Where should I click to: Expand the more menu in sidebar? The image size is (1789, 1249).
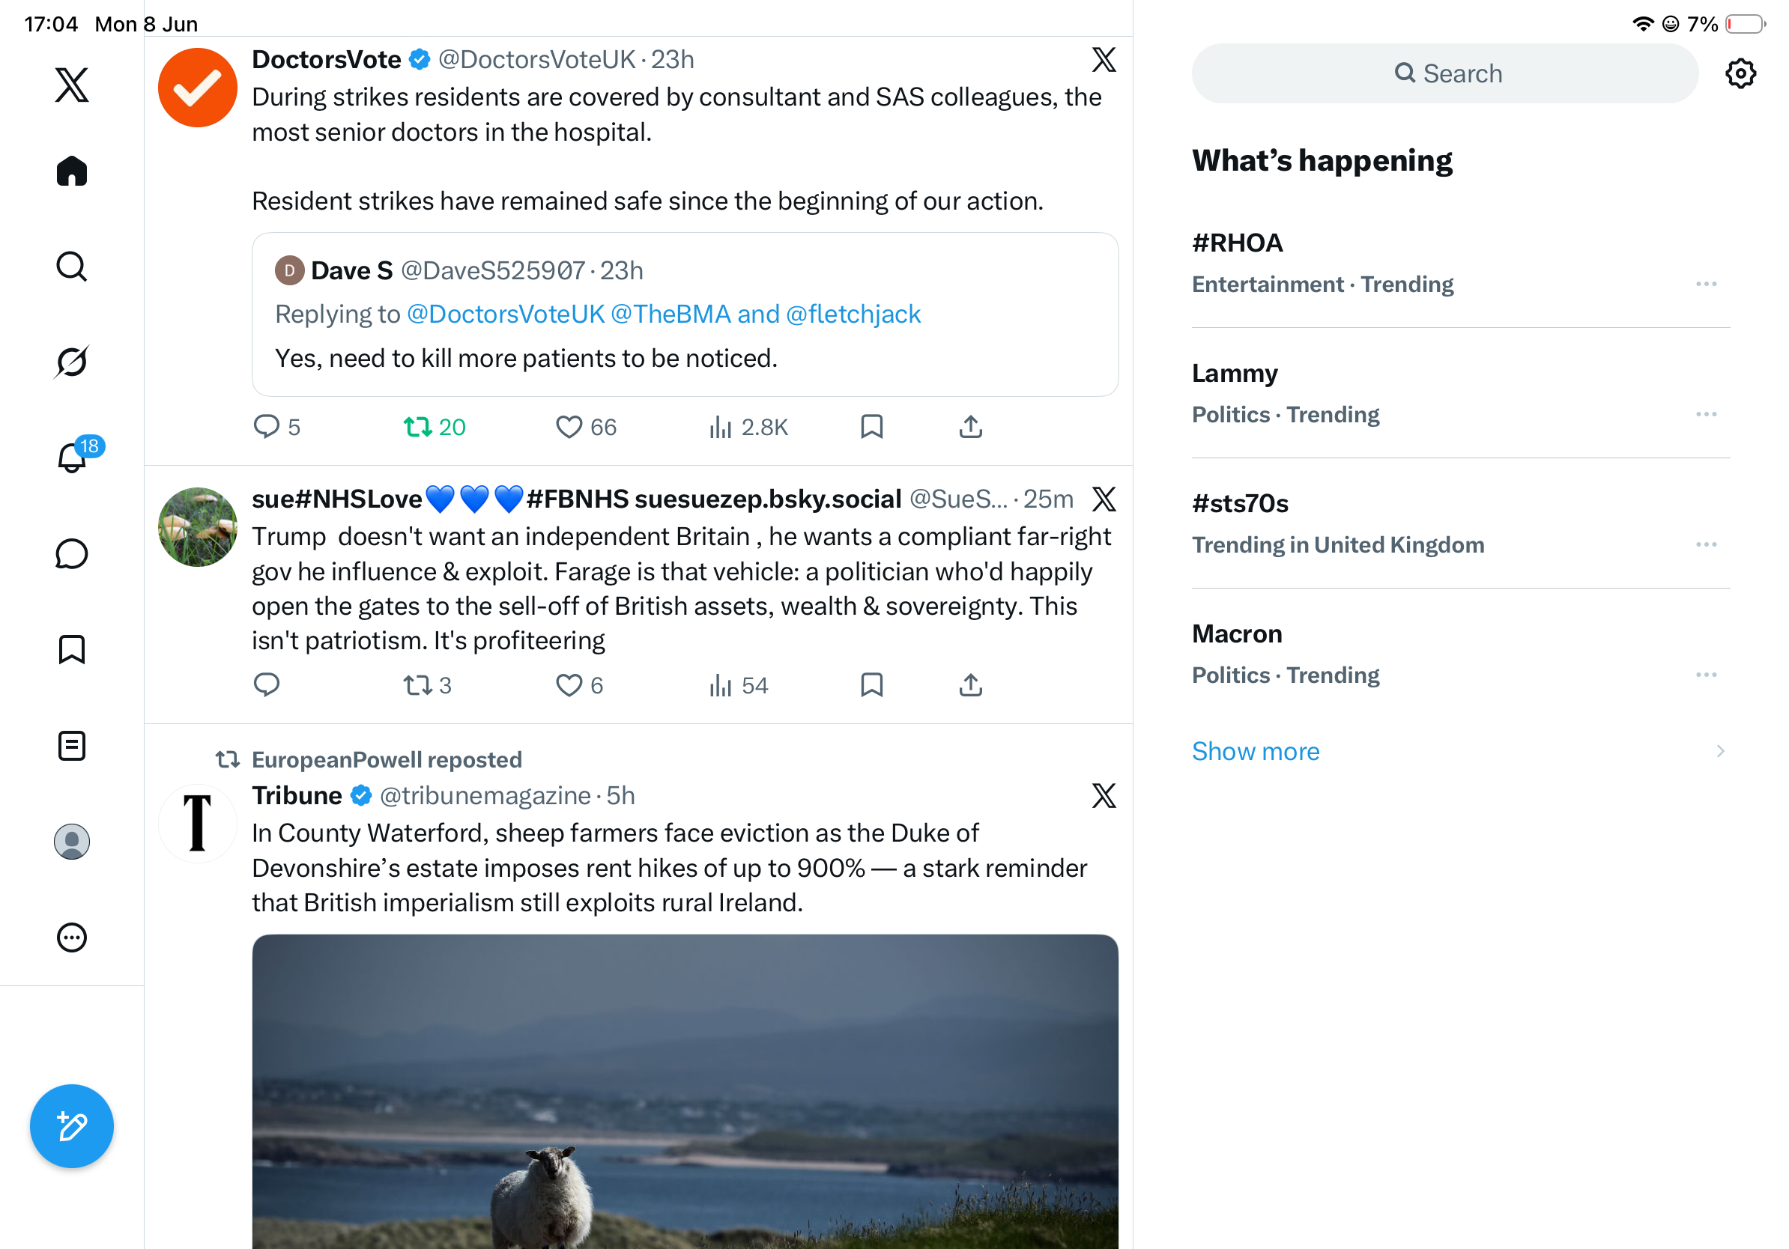(72, 937)
